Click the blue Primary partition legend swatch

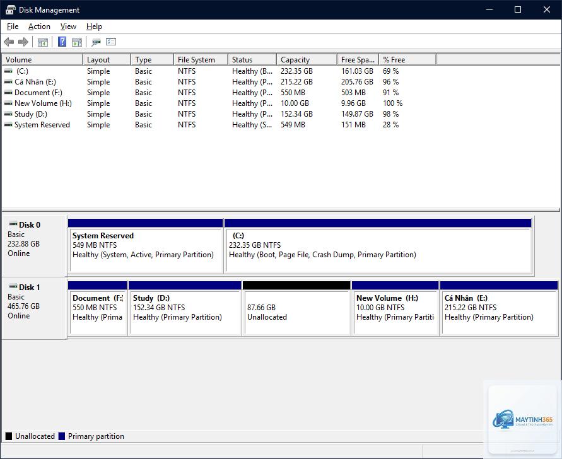pos(62,436)
